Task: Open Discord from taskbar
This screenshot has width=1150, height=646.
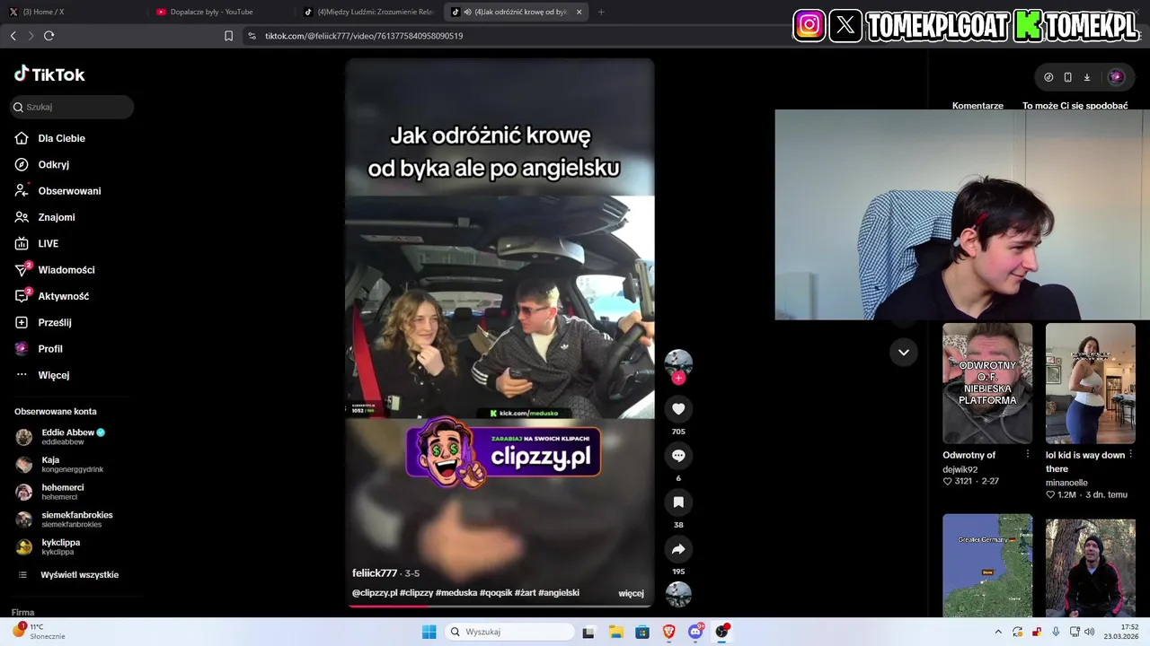Action: [695, 632]
